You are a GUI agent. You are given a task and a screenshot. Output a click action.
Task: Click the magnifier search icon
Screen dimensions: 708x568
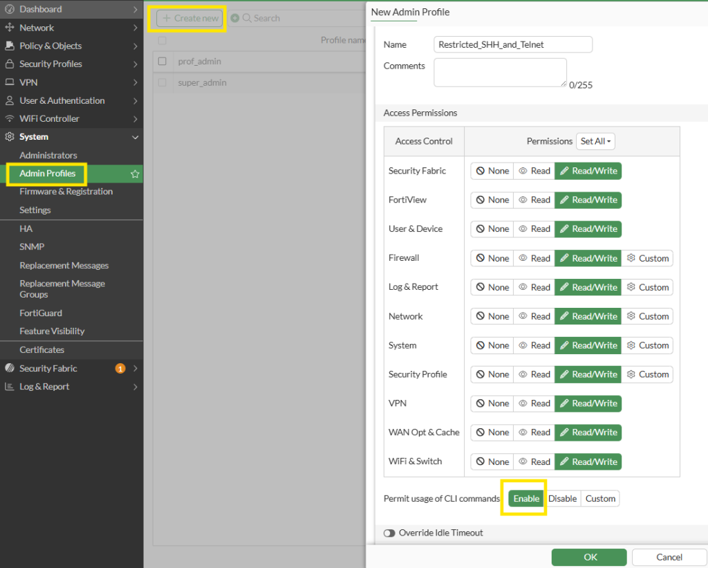pyautogui.click(x=247, y=18)
